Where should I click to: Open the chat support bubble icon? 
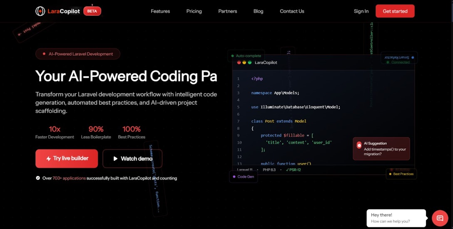(440, 218)
